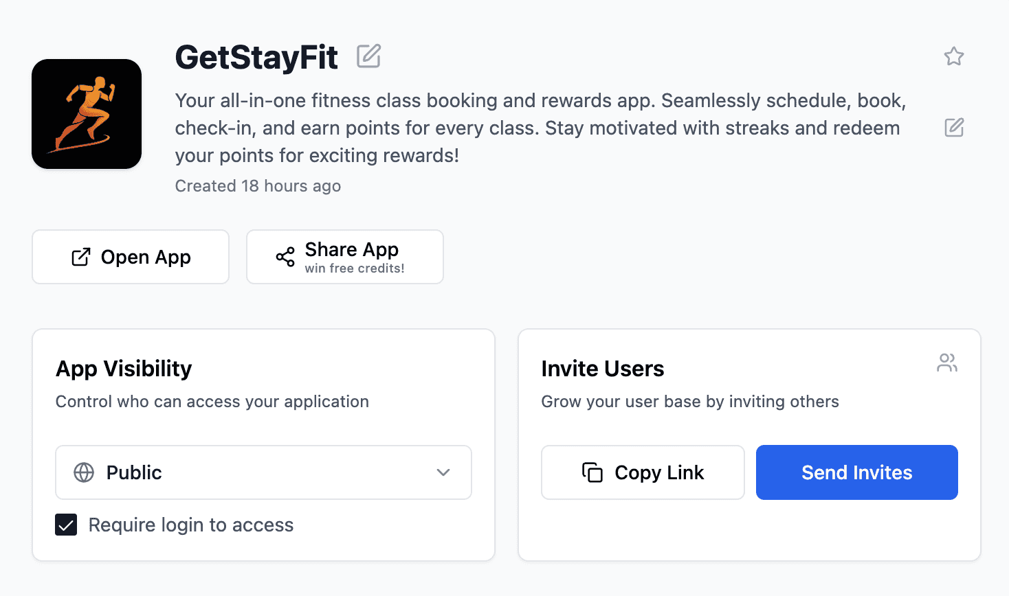Star this app as a favorite
Image resolution: width=1009 pixels, height=596 pixels.
953,56
